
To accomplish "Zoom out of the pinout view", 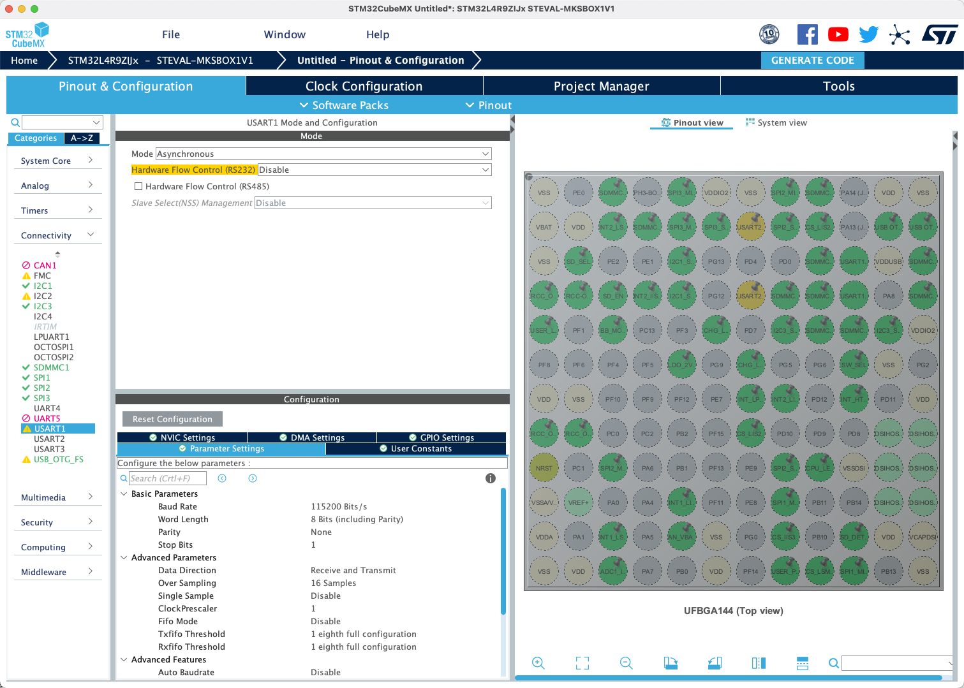I will [627, 663].
